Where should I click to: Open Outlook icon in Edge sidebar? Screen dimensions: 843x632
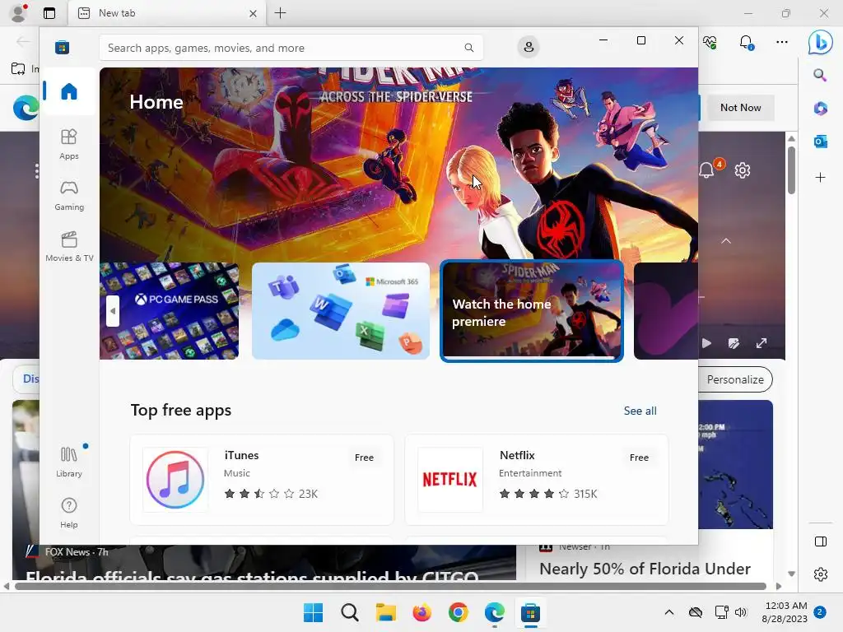(x=820, y=142)
